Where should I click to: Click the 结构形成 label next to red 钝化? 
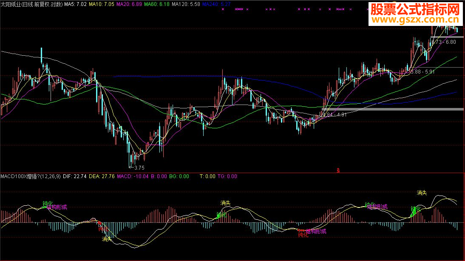click(316, 231)
